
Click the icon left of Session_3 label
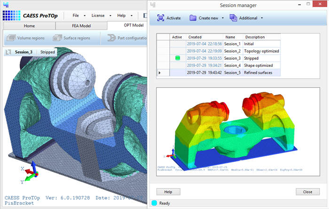point(8,52)
